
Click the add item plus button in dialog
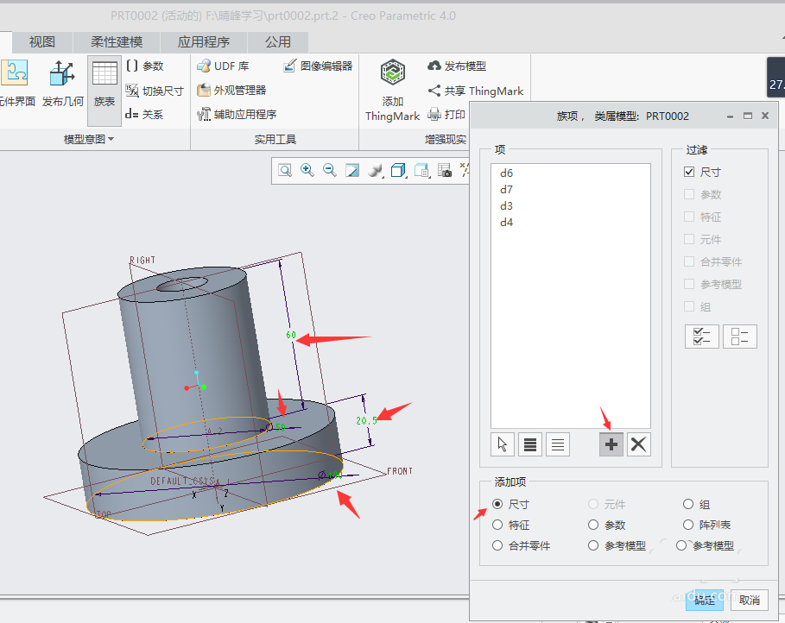(x=611, y=444)
